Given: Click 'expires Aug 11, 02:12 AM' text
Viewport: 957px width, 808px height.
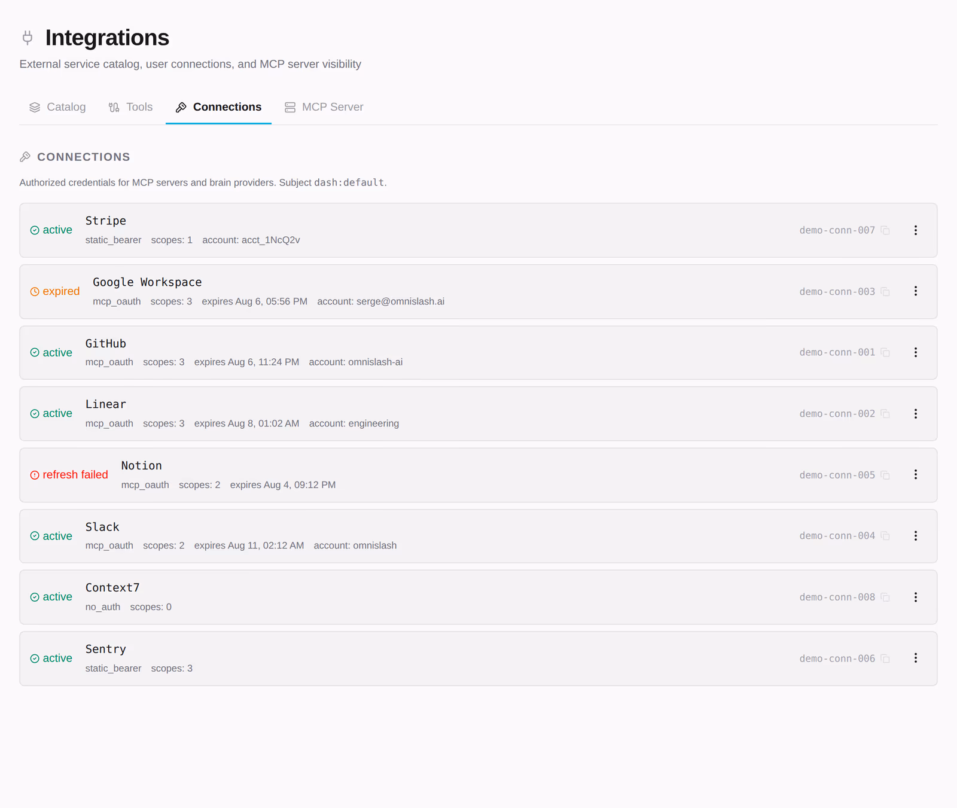Looking at the screenshot, I should click(249, 545).
